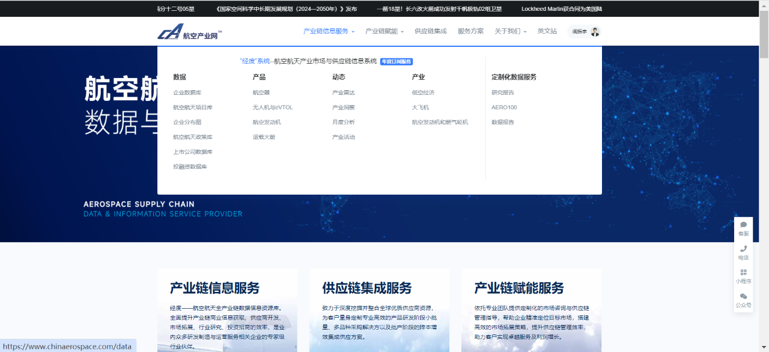Open the AERO100 link
The image size is (769, 352).
click(504, 108)
